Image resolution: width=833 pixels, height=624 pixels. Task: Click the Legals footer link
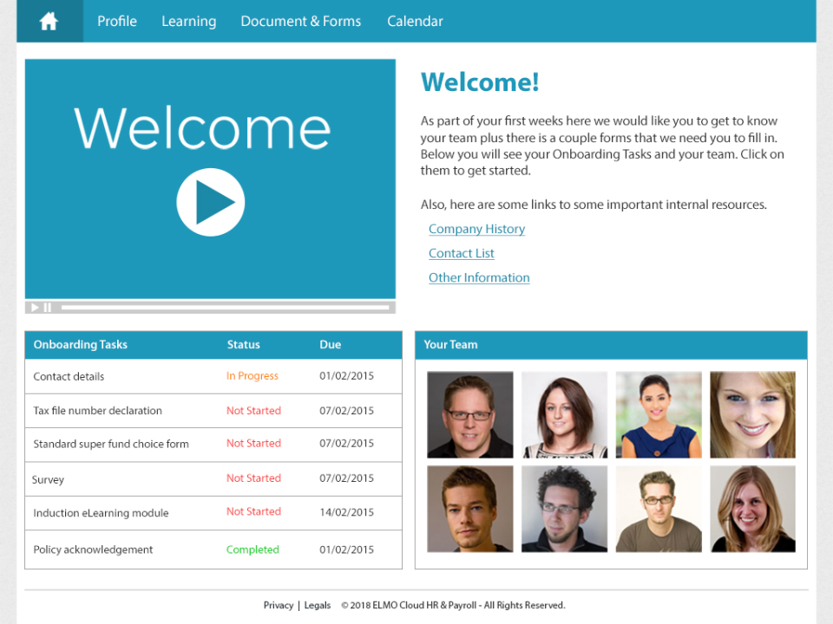pos(318,605)
